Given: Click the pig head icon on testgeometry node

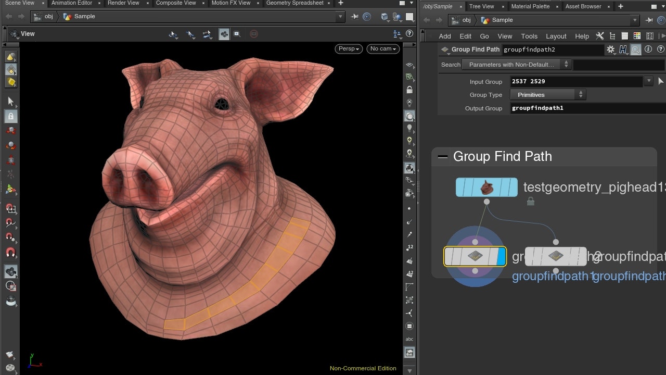Looking at the screenshot, I should [486, 187].
